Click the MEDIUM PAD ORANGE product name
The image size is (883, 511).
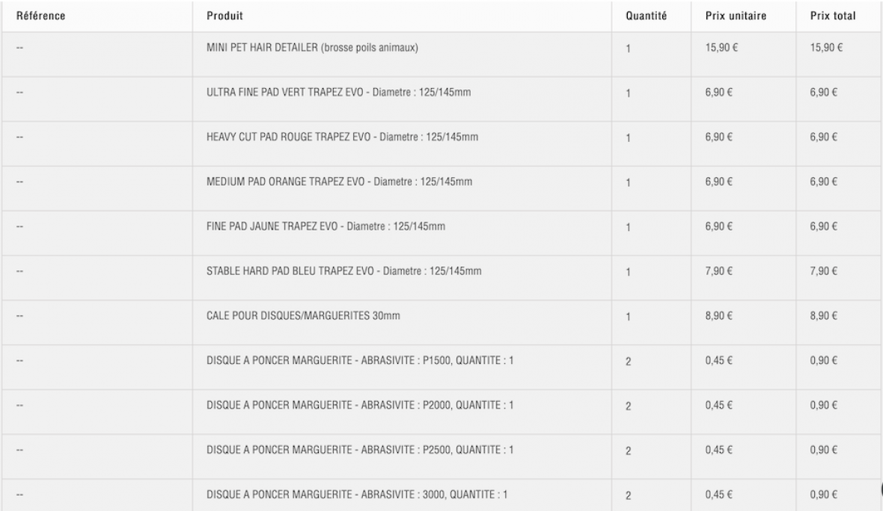coord(339,182)
